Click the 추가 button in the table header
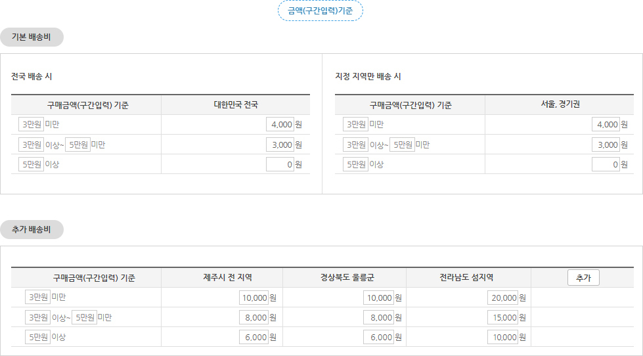Screen dimensions: 643x356 [583, 278]
